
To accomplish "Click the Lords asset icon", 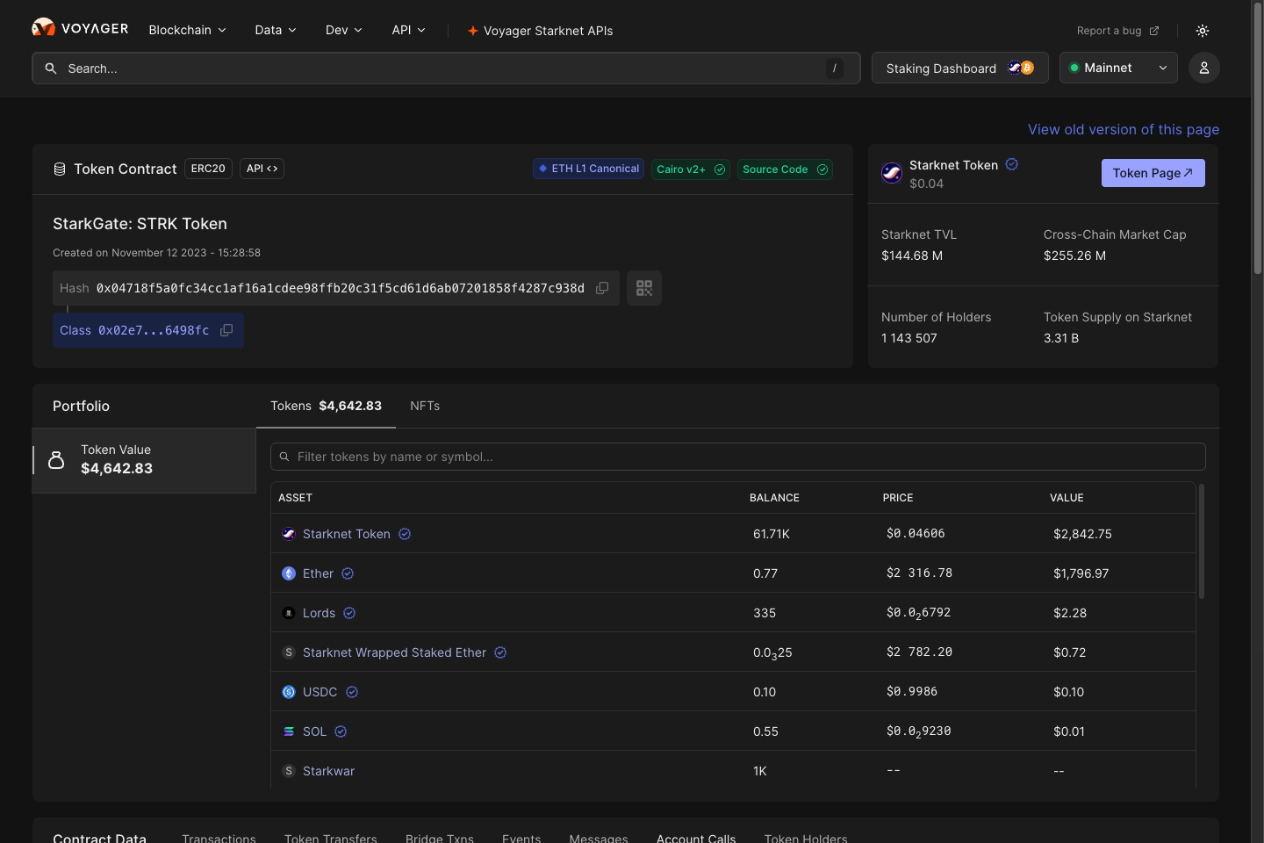I will 289,613.
